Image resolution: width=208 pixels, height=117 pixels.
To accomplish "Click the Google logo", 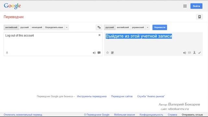I will point(12,6).
